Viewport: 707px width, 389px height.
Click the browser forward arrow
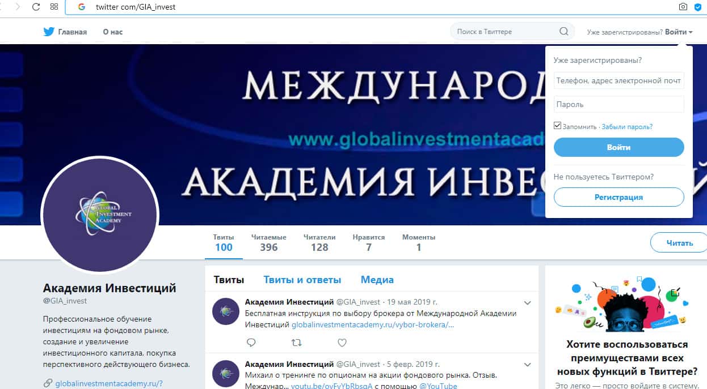[x=17, y=7]
